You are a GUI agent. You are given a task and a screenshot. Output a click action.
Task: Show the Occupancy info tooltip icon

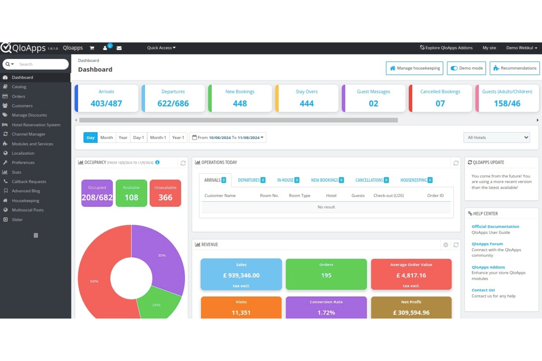point(157,162)
